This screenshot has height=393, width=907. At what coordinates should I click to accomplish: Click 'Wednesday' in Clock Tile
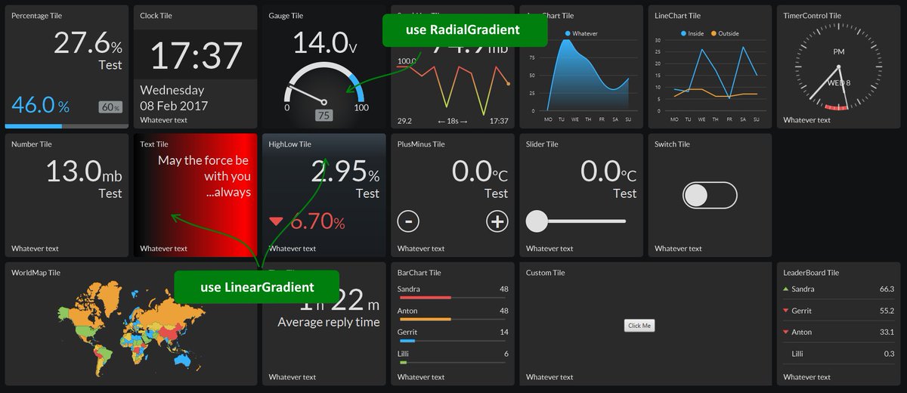click(x=172, y=89)
